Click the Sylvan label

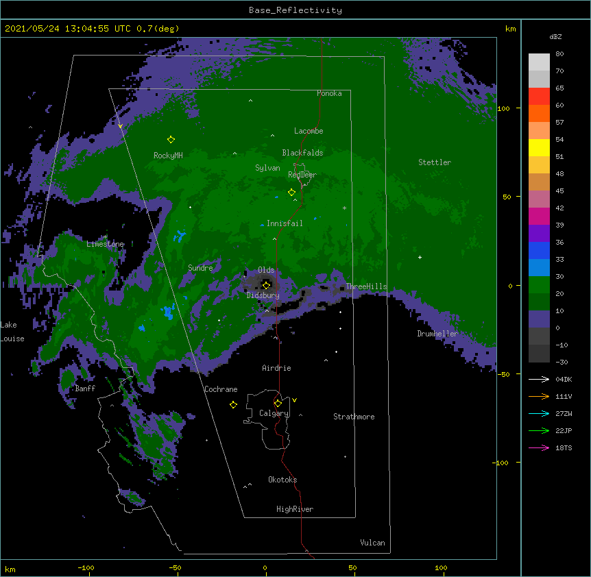(x=267, y=168)
